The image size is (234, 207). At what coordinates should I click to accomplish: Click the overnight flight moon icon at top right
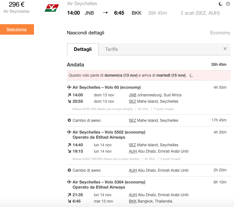220,4
